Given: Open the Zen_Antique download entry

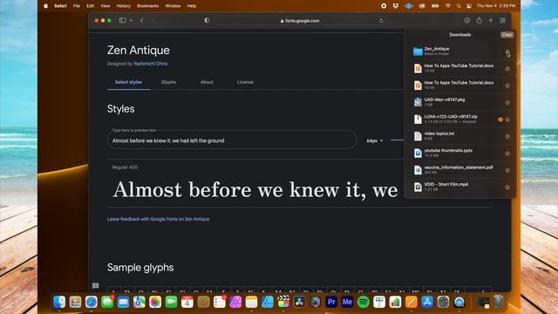Looking at the screenshot, I should point(459,51).
